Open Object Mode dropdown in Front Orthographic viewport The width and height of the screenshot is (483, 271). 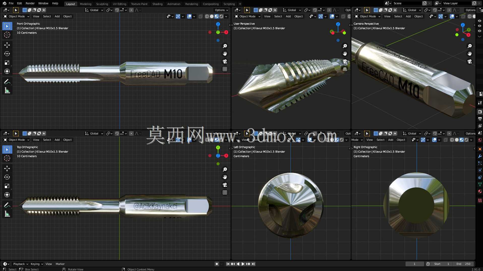pyautogui.click(x=16, y=16)
